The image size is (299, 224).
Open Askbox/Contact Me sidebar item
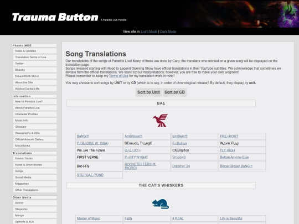(x=35, y=88)
